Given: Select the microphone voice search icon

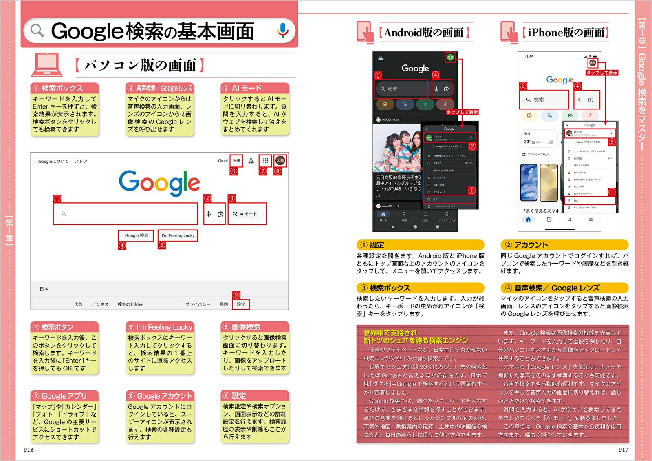Looking at the screenshot, I should click(209, 214).
